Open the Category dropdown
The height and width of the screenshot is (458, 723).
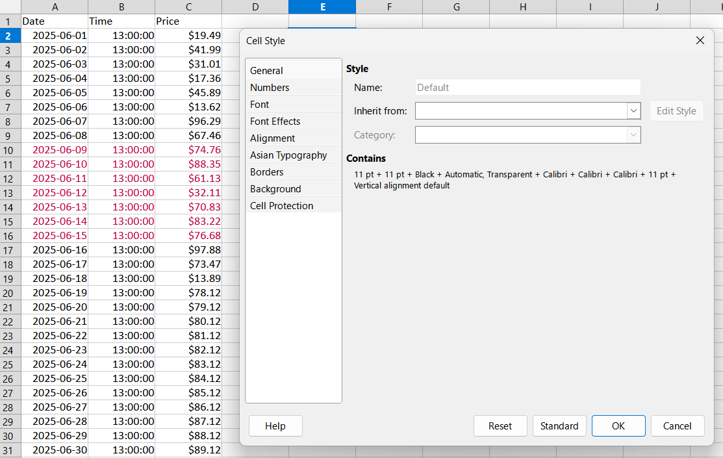[633, 134]
